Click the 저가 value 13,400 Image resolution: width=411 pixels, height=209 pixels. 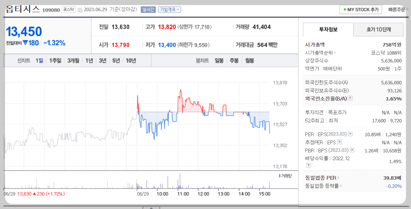click(x=167, y=45)
